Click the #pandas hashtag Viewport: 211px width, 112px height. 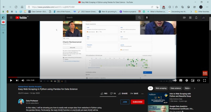(x=32, y=87)
